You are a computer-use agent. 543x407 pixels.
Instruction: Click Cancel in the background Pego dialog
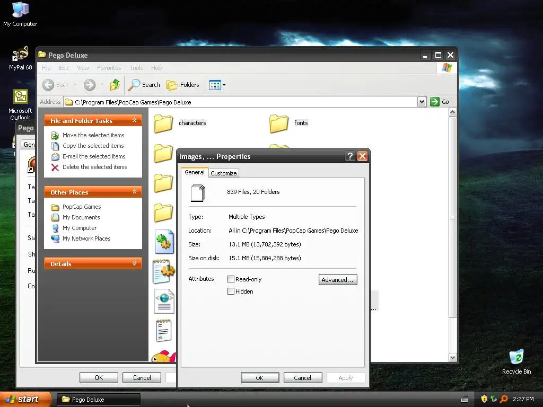point(142,377)
